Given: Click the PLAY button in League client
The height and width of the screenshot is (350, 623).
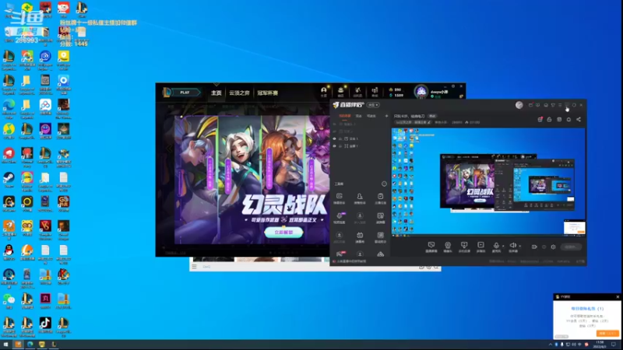Looking at the screenshot, I should point(185,93).
